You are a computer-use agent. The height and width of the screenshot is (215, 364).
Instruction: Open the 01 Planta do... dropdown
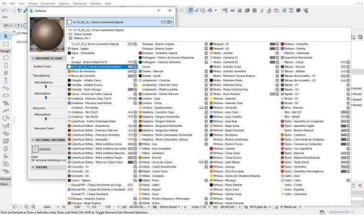tap(288, 207)
